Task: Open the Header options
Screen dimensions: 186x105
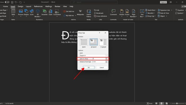Action: [122, 13]
